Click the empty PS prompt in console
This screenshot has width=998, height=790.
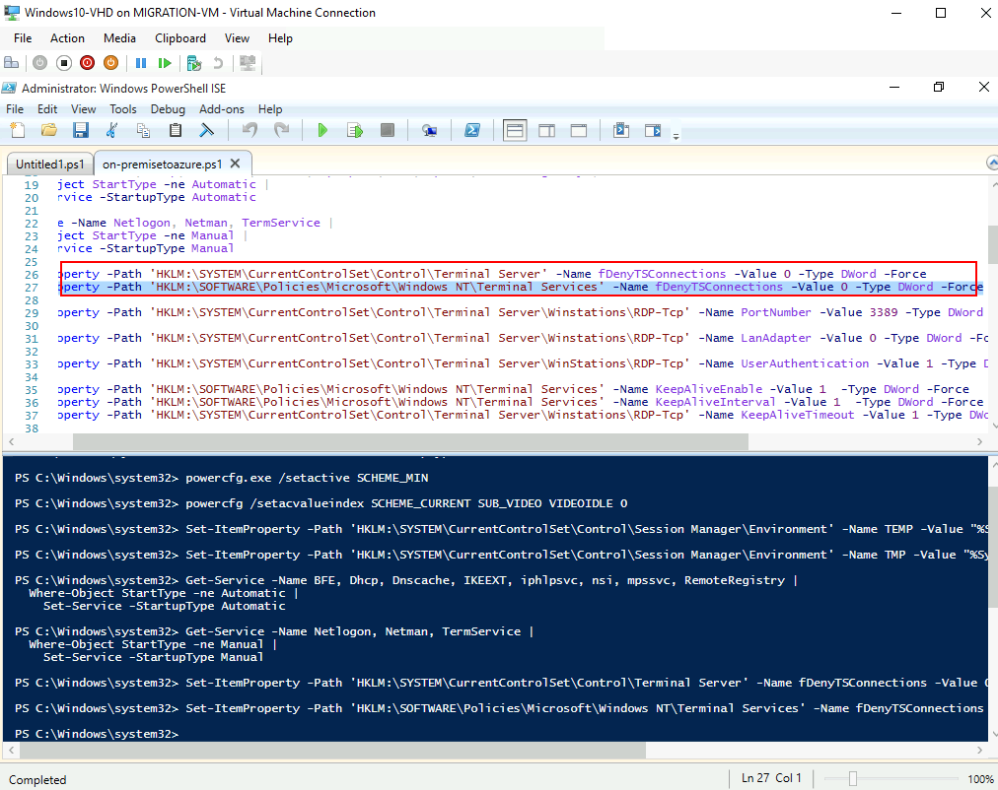pos(97,734)
